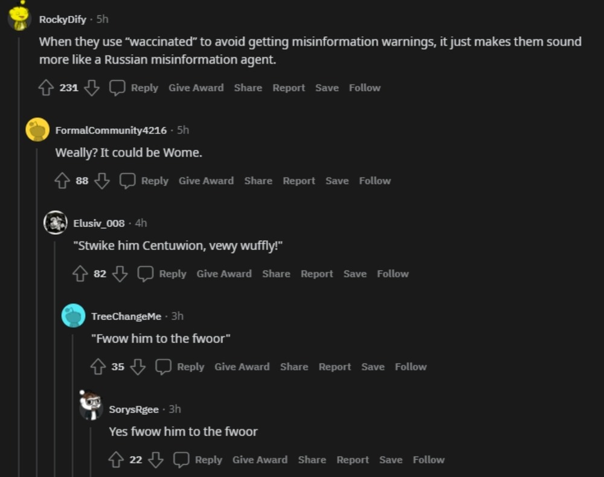604x477 pixels.
Task: Downvote RockyDify's waccinated comment
Action: click(91, 88)
